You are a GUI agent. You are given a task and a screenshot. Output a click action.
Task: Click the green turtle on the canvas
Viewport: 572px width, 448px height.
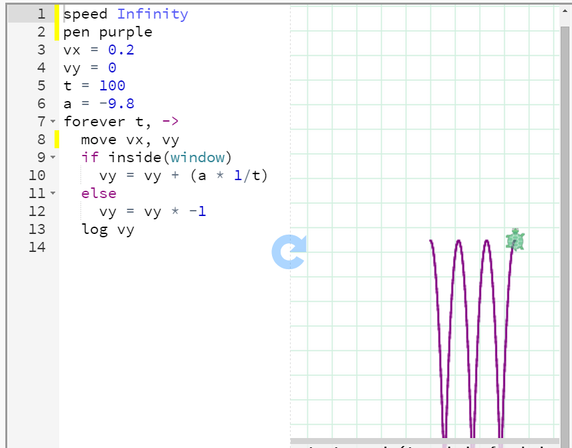pyautogui.click(x=515, y=240)
